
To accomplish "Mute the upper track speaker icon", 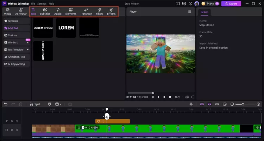I will coord(17,121).
